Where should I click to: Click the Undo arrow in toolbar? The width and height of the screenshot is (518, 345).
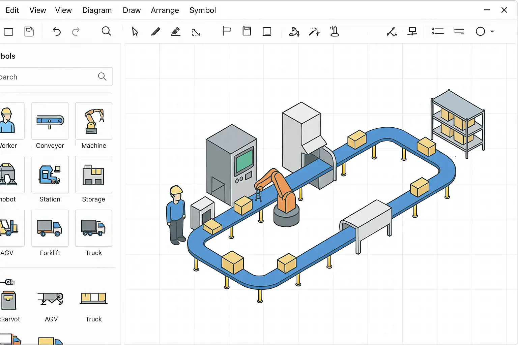(x=57, y=32)
